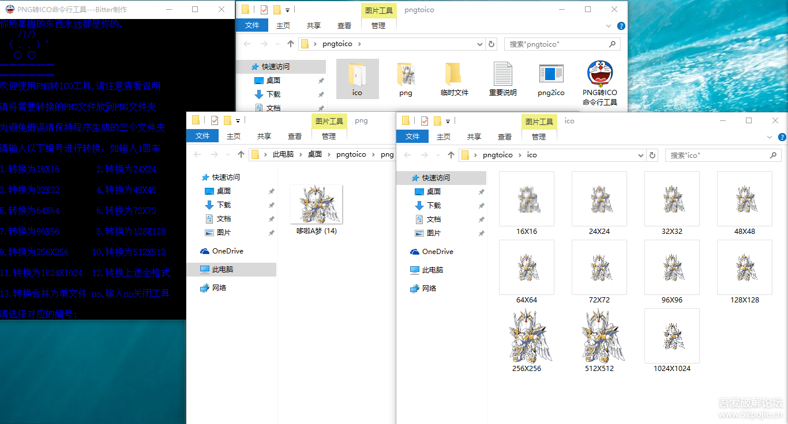This screenshot has width=788, height=424.
Task: Select 快速访问 in the ico window sidebar
Action: [x=441, y=178]
